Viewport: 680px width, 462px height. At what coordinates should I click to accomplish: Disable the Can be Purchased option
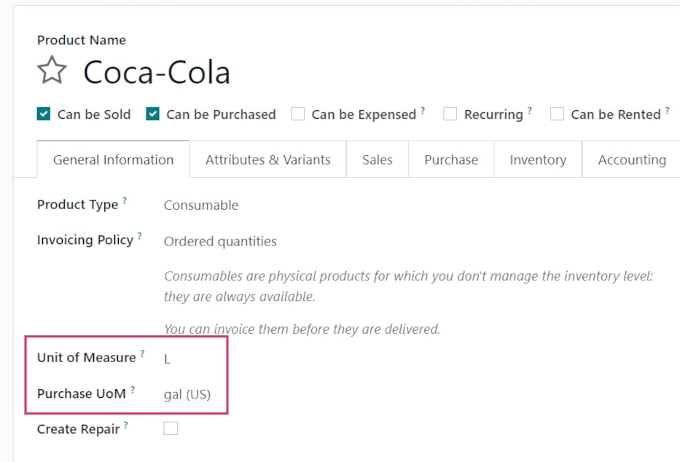pyautogui.click(x=152, y=114)
